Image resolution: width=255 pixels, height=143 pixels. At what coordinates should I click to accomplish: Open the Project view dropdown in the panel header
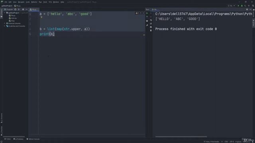coord(9,10)
